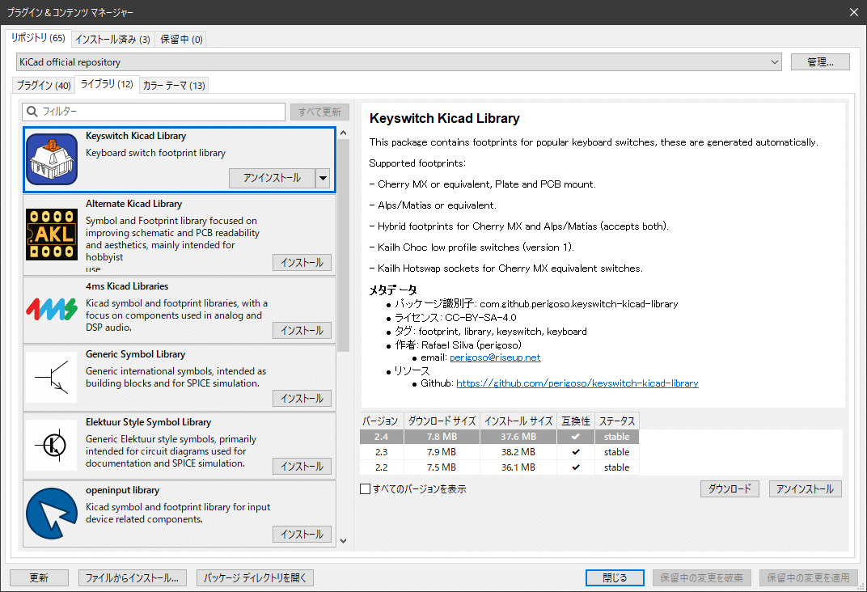Click the filter search magnifier icon
867x592 pixels.
32,112
